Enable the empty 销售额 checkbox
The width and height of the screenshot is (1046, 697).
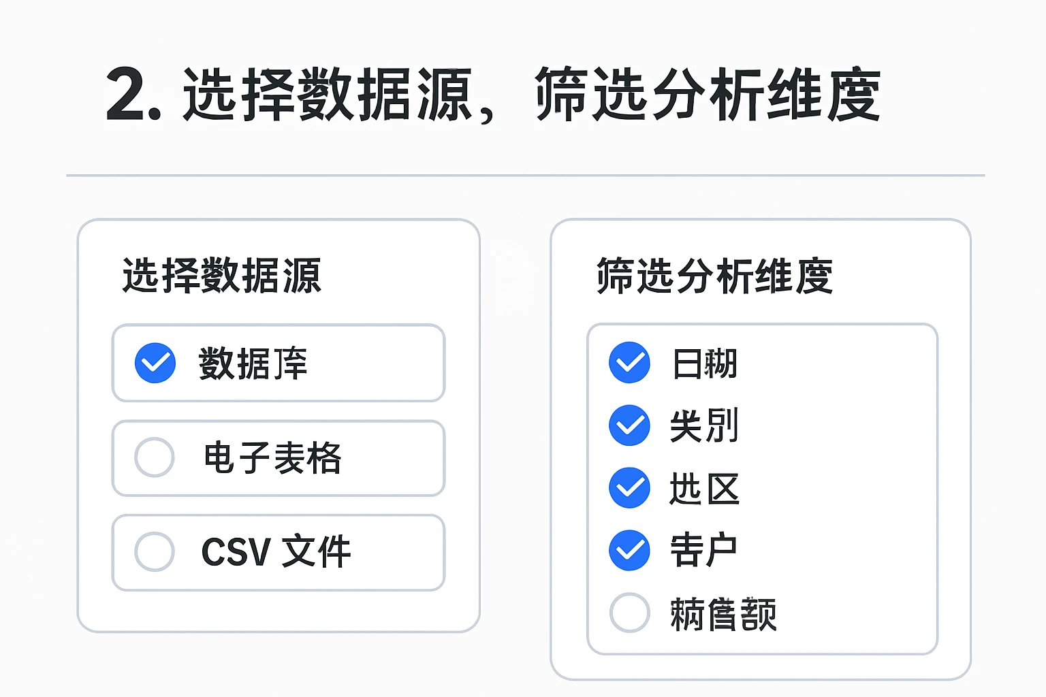(x=629, y=613)
